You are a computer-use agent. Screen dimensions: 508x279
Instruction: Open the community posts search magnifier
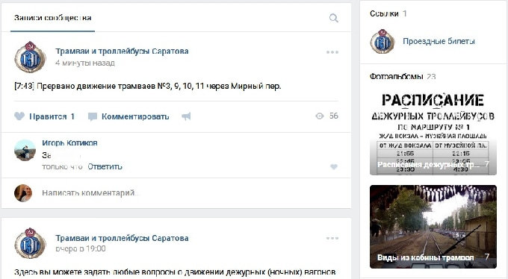(x=333, y=18)
